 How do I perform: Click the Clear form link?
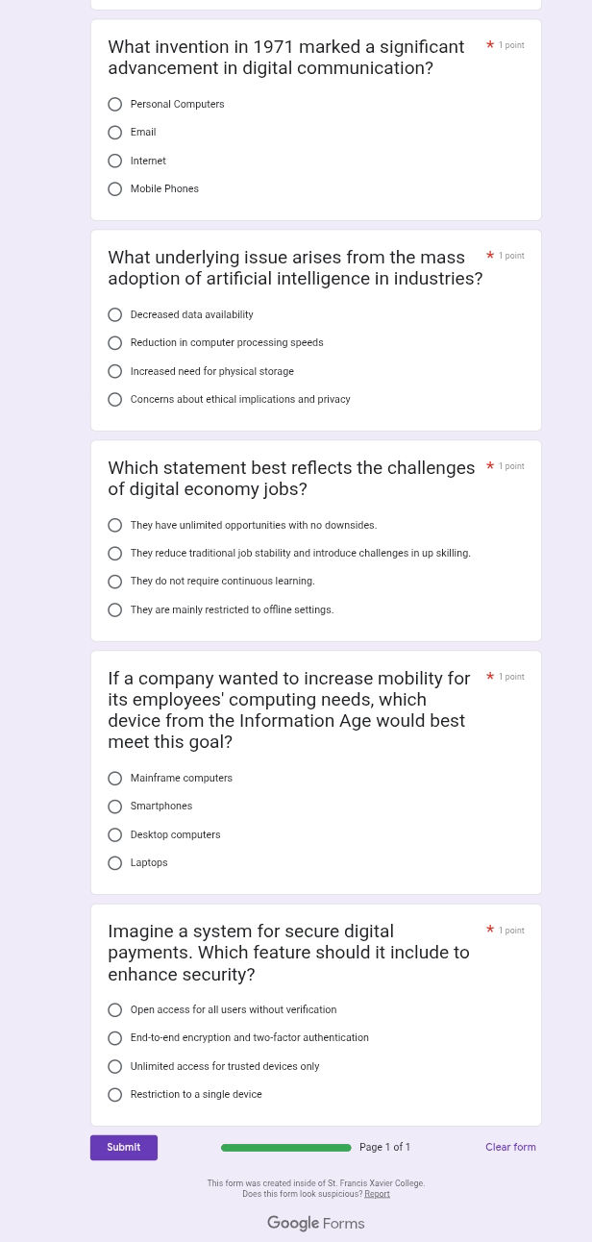pos(510,1147)
